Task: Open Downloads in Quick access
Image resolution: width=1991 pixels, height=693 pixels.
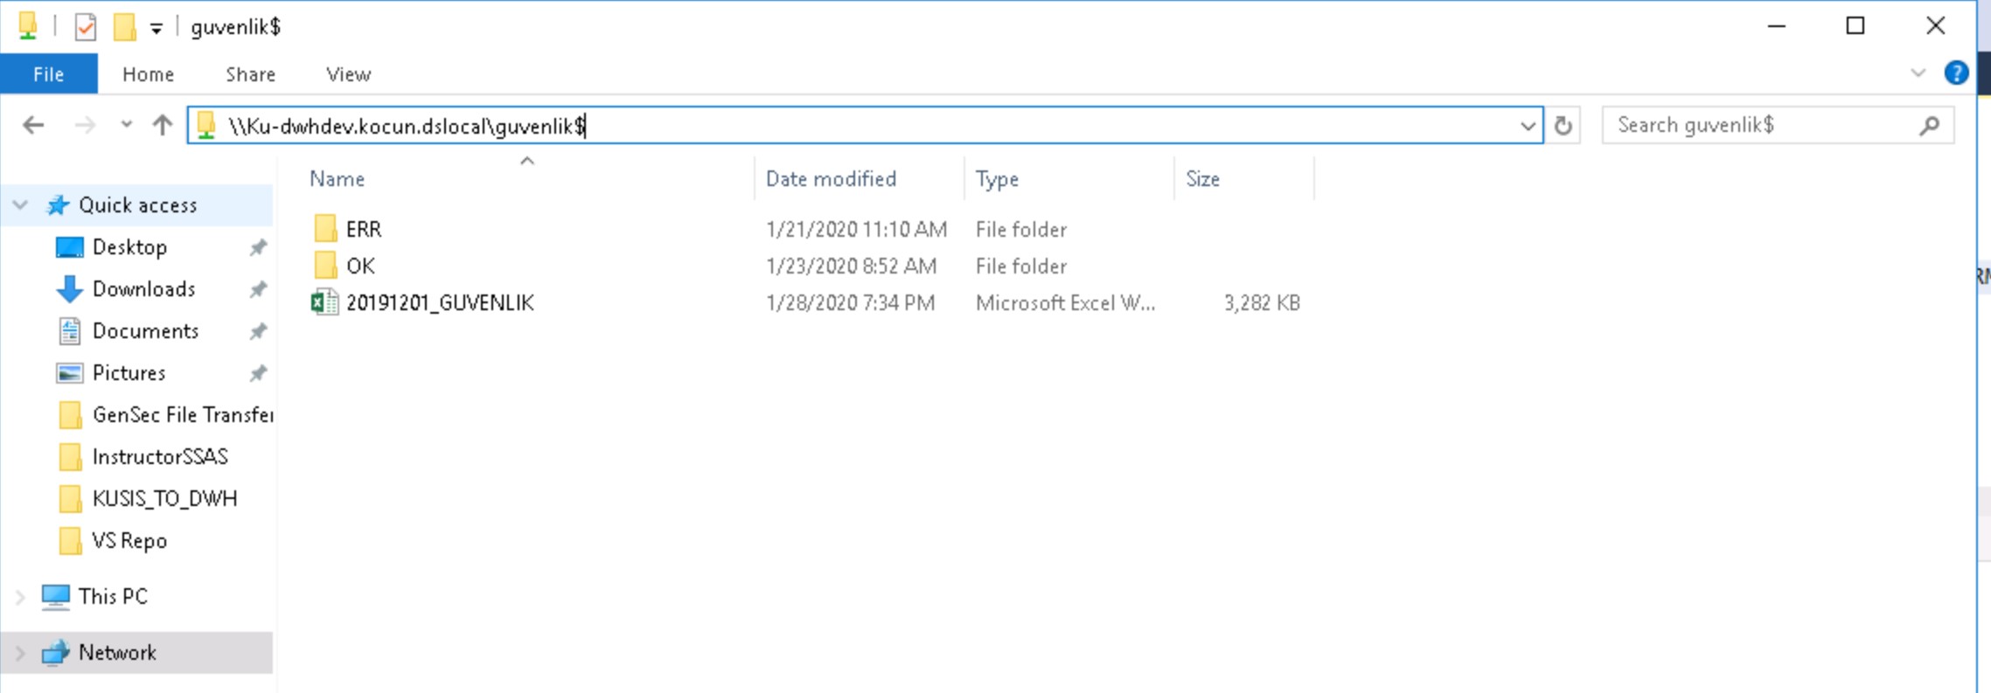Action: point(143,289)
